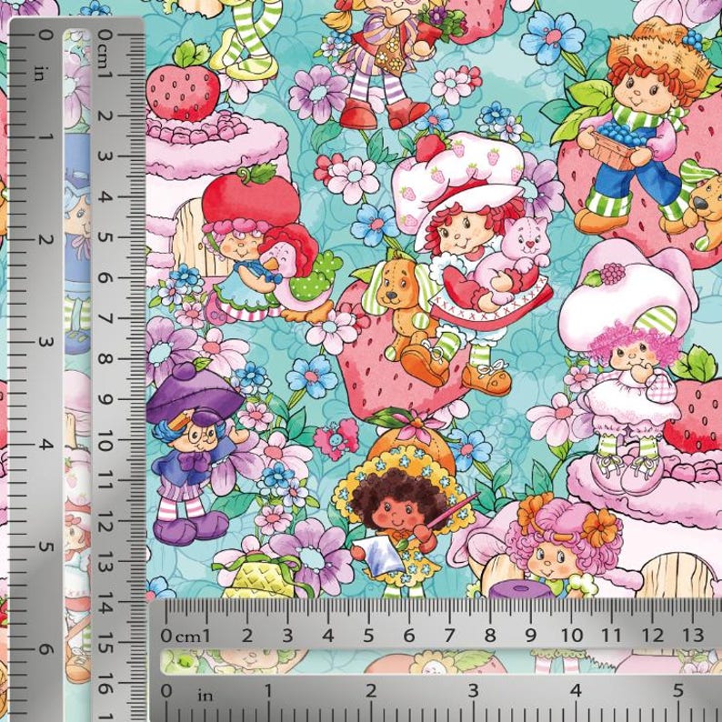Select the purple-hat character with glasses
Screen dimensions: 722x722
(196, 454)
